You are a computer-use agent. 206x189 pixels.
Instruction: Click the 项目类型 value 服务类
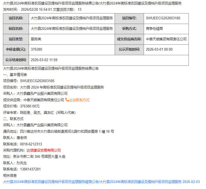[x=36, y=39]
